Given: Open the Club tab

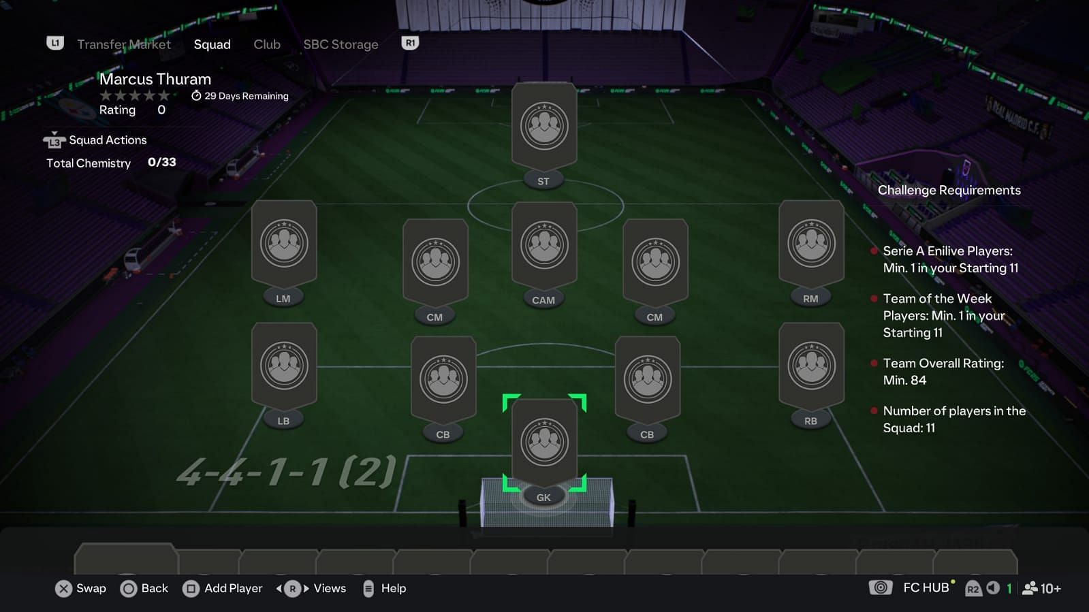Looking at the screenshot, I should tap(267, 44).
